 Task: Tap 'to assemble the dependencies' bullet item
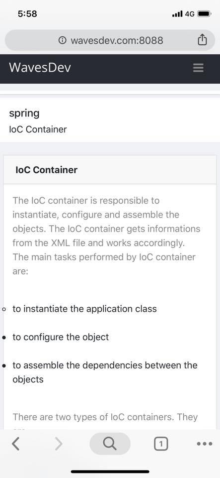pos(105,372)
